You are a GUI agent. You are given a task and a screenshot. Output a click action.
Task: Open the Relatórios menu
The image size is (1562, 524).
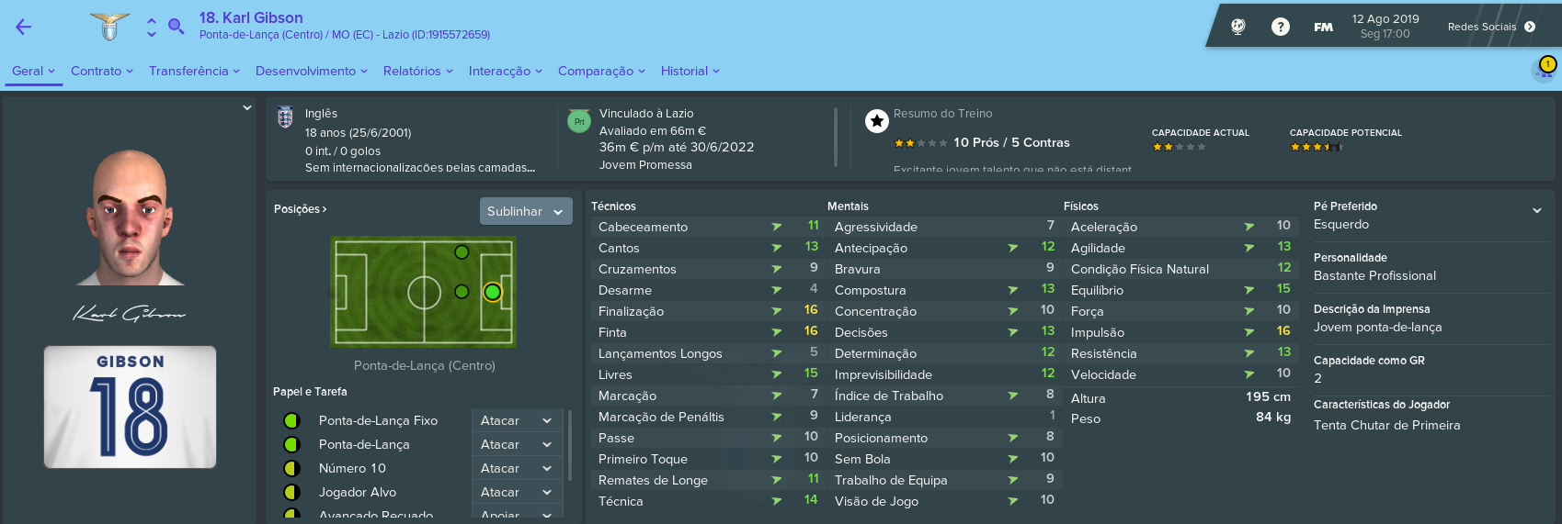[418, 71]
